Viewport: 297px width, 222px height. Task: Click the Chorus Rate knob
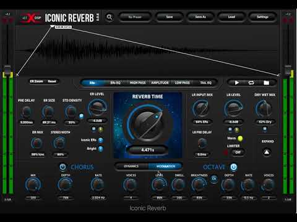tap(98, 185)
